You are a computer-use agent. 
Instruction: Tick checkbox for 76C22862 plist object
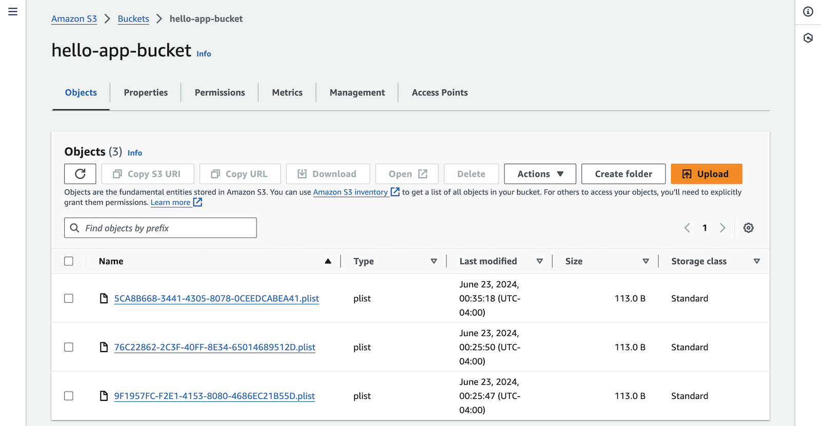coord(69,347)
